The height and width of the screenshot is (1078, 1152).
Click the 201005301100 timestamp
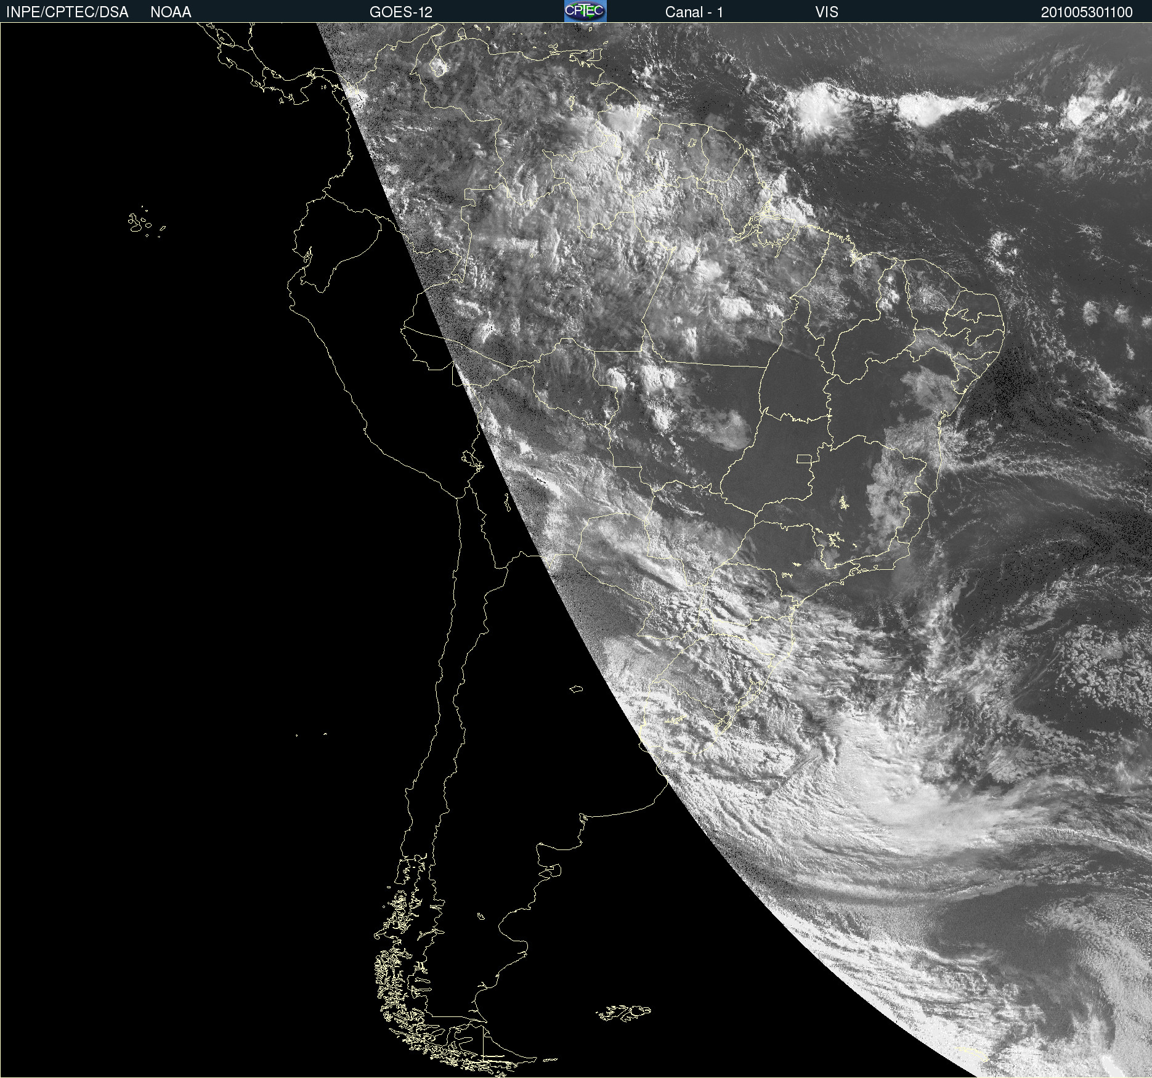[1087, 12]
